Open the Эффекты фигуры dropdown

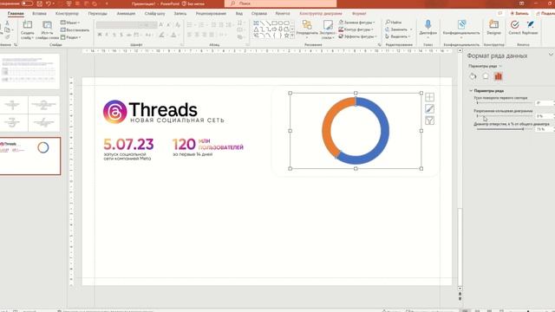coord(357,36)
